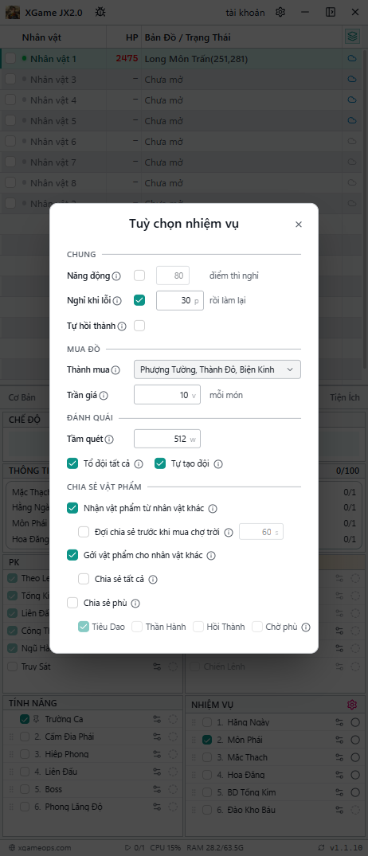Uncheck Gởi vật phẩm cho nhân vật khác

(x=72, y=555)
